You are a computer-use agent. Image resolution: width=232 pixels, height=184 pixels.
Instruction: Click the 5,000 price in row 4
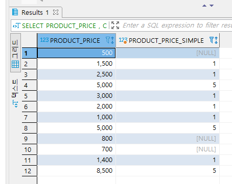[x=76, y=85]
